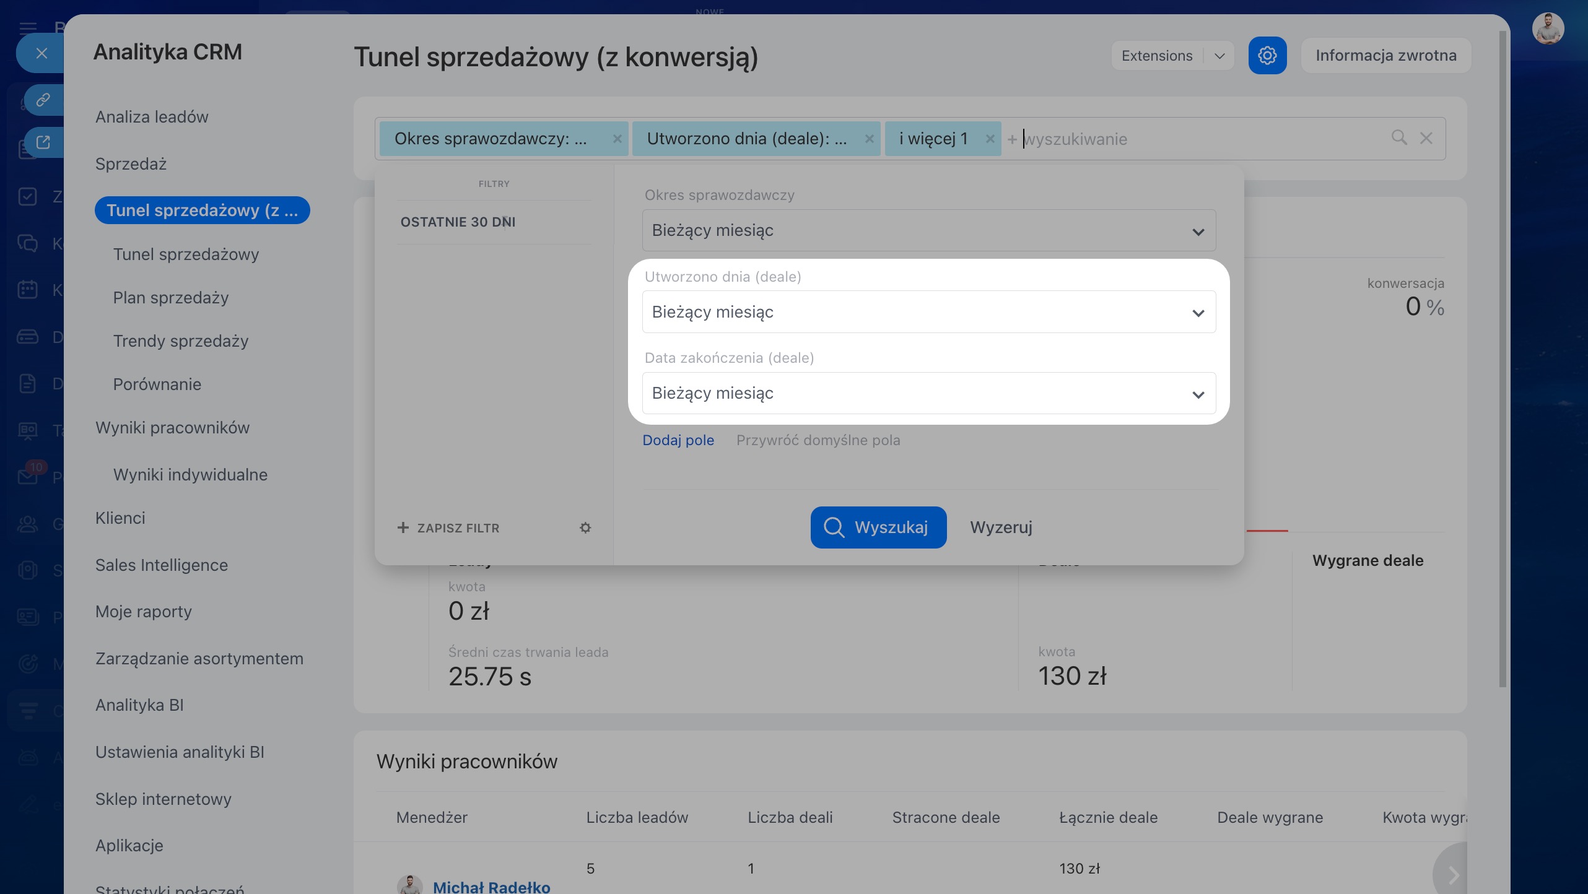Open the Data zakończenia (deale) dropdown
1588x894 pixels.
tap(928, 393)
